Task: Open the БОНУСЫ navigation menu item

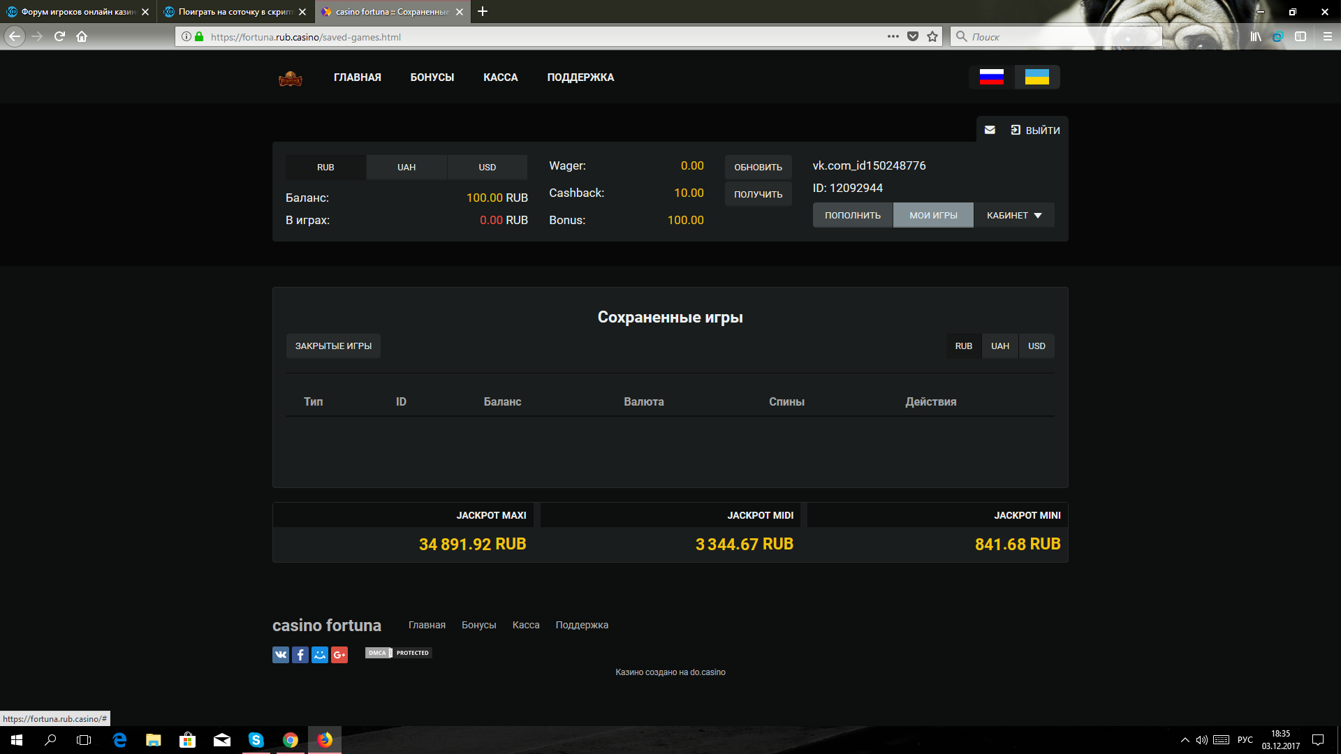Action: pos(432,77)
